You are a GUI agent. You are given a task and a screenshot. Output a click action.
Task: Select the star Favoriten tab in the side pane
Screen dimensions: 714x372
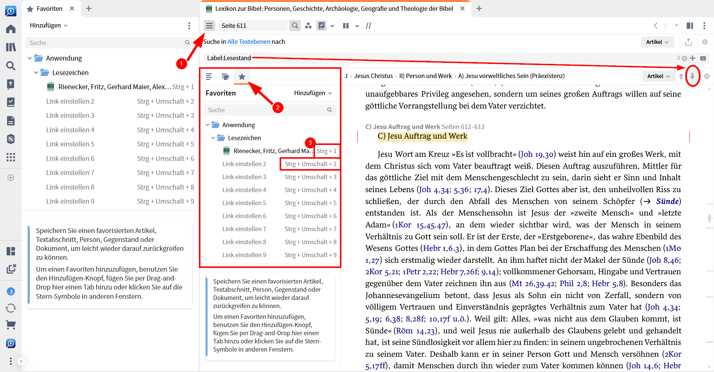[242, 77]
